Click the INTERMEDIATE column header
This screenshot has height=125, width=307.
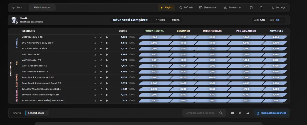coord(212,31)
